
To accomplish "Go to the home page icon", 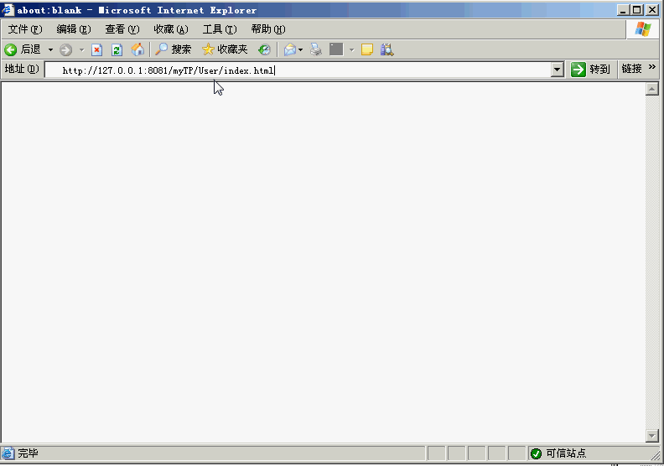I will click(x=137, y=50).
